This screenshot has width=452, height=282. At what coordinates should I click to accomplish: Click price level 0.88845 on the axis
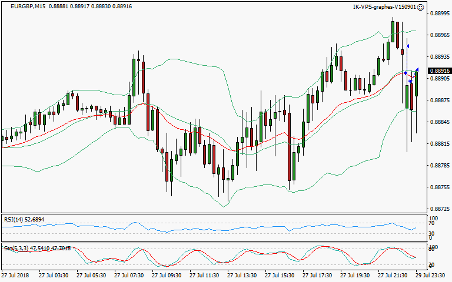440,122
